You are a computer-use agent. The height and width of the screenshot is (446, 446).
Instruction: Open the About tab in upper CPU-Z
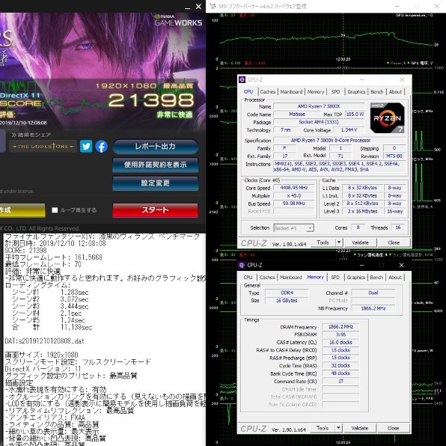coord(395,91)
